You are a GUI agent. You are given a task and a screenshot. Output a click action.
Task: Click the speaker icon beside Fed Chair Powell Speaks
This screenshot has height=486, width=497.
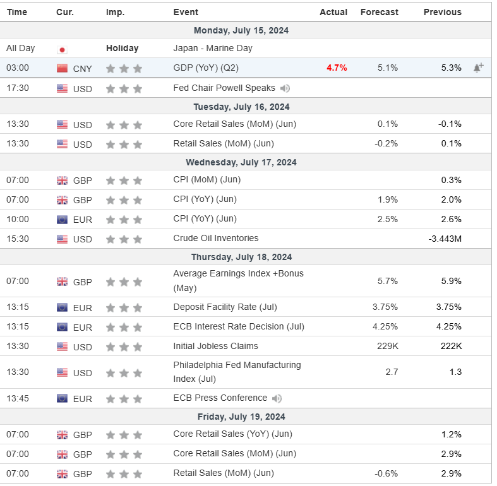coord(285,88)
